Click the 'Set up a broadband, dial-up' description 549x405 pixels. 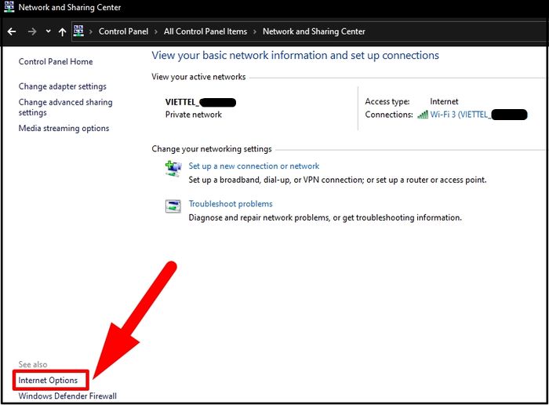337,180
